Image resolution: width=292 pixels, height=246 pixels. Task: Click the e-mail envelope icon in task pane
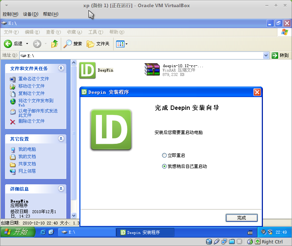(x=13, y=112)
